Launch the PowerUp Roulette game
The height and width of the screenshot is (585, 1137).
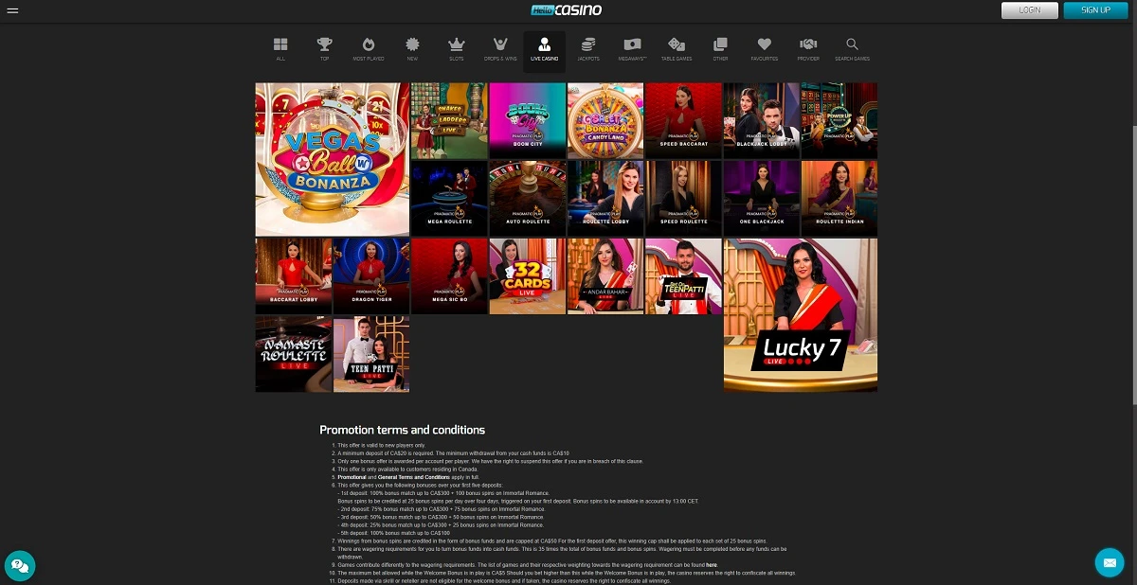(839, 120)
